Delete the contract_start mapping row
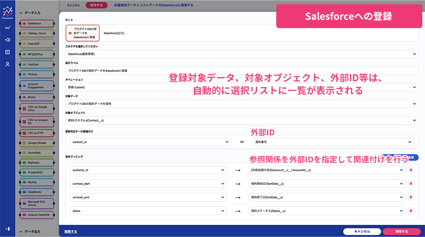Image resolution: width=425 pixels, height=237 pixels. (411, 183)
